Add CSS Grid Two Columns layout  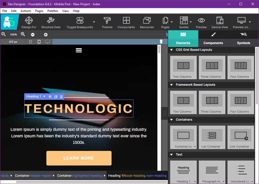(x=183, y=67)
